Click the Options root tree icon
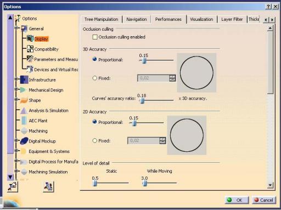The width and height of the screenshot is (281, 210). tap(18, 19)
